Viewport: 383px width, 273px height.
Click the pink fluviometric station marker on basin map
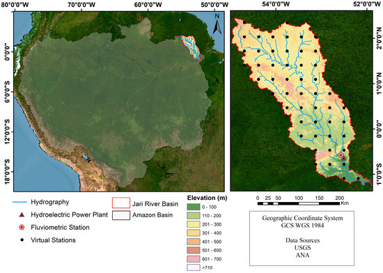341,155
